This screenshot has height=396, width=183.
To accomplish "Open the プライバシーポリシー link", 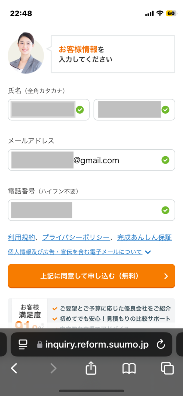I will [x=76, y=237].
